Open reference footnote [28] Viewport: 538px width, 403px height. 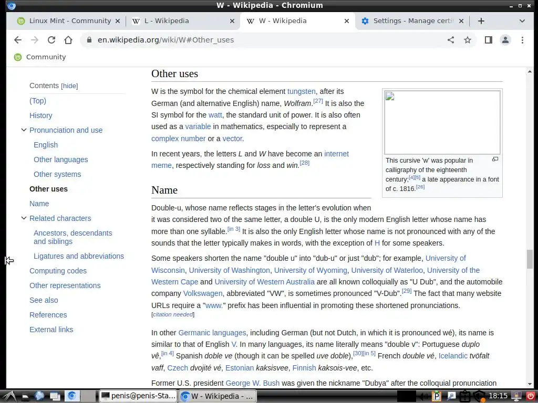click(x=305, y=163)
